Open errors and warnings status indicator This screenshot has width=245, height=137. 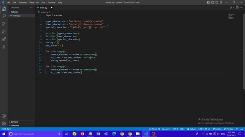point(7,129)
